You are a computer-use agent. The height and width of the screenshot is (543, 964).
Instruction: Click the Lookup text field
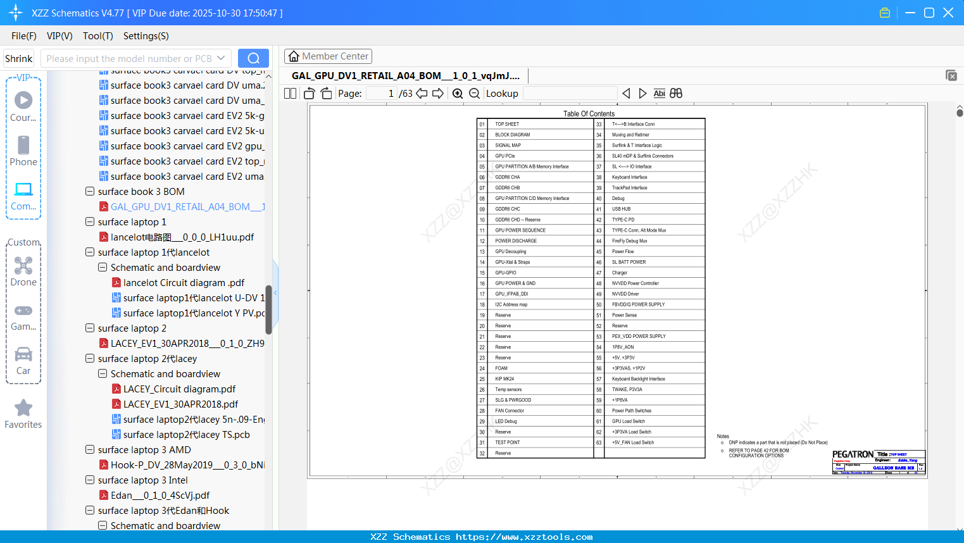point(570,94)
